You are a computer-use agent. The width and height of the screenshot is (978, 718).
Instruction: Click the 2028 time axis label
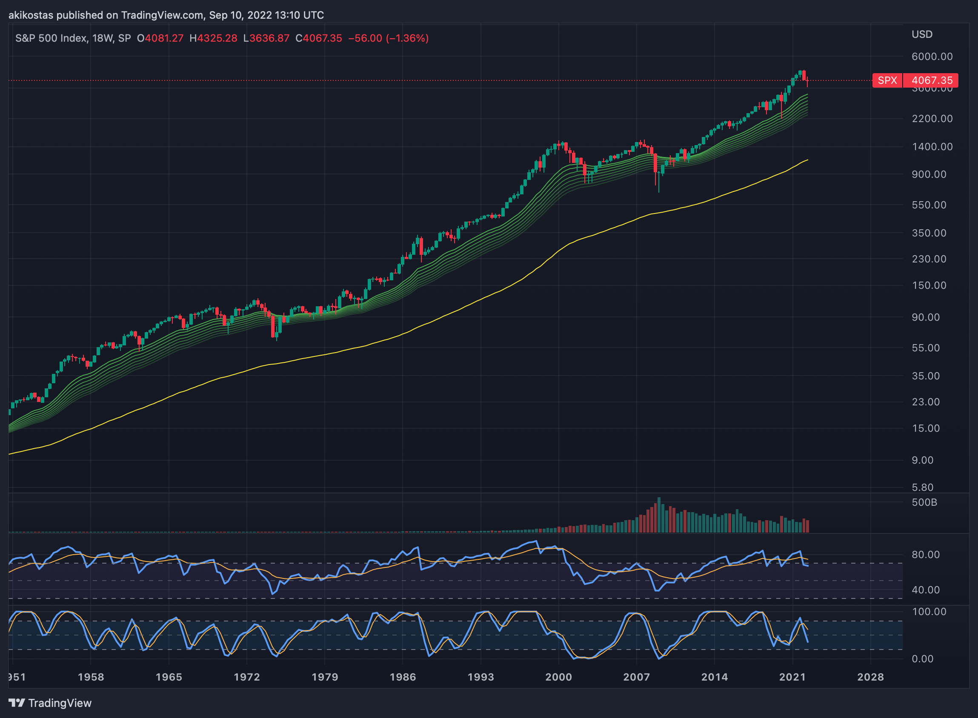pos(871,677)
